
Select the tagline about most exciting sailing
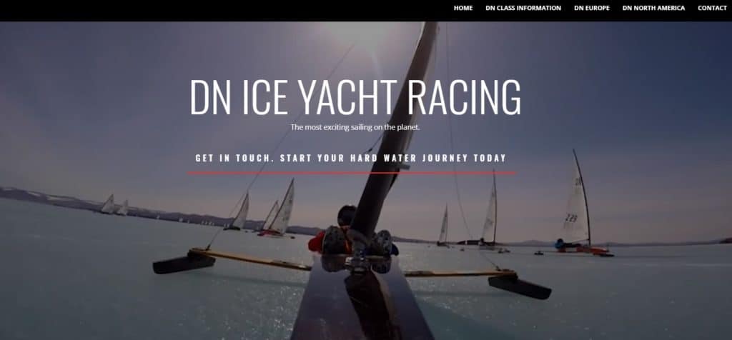[355, 127]
